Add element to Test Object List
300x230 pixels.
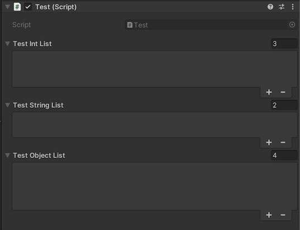[269, 215]
